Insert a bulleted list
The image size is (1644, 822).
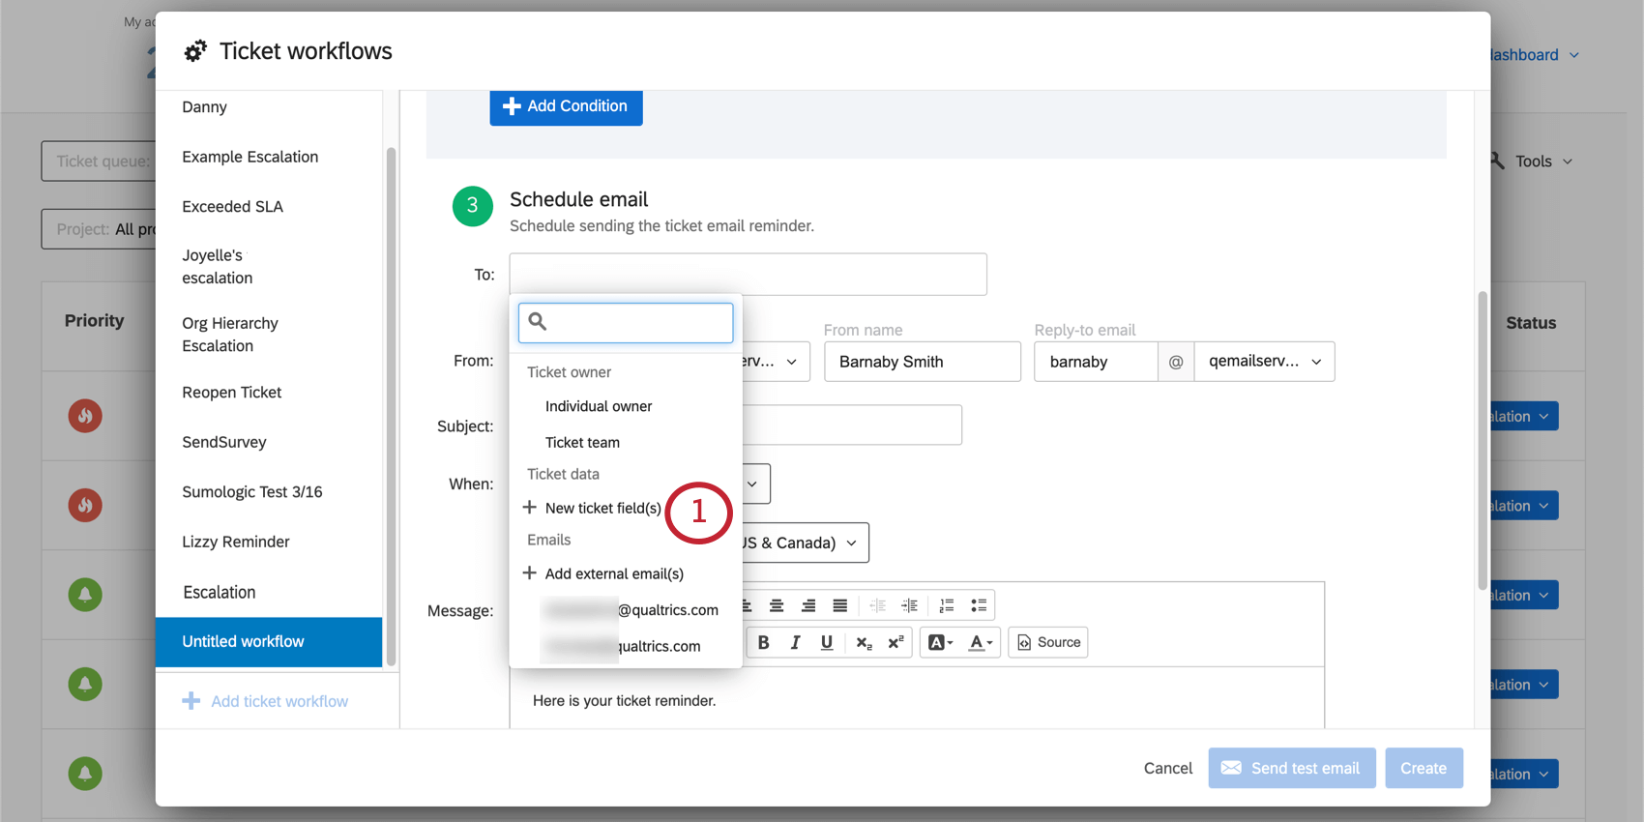point(979,605)
